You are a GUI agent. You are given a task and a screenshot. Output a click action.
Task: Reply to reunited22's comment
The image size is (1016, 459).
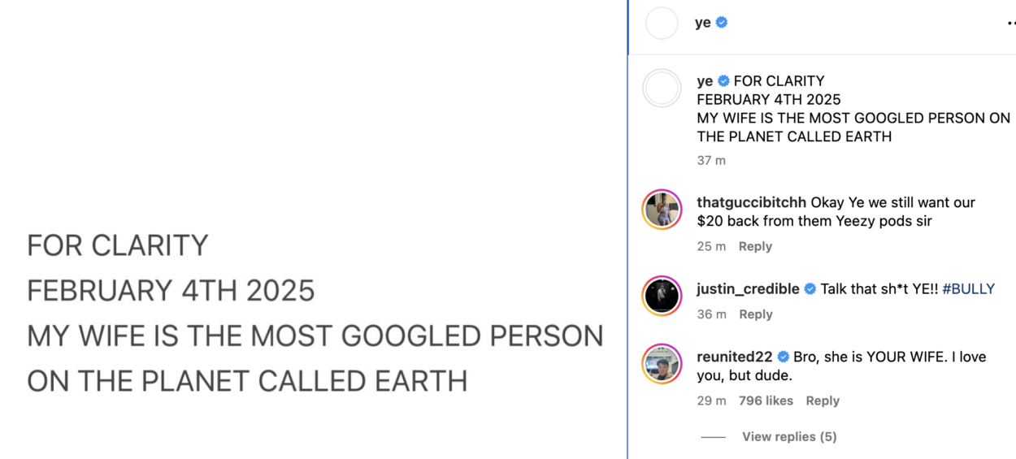823,401
